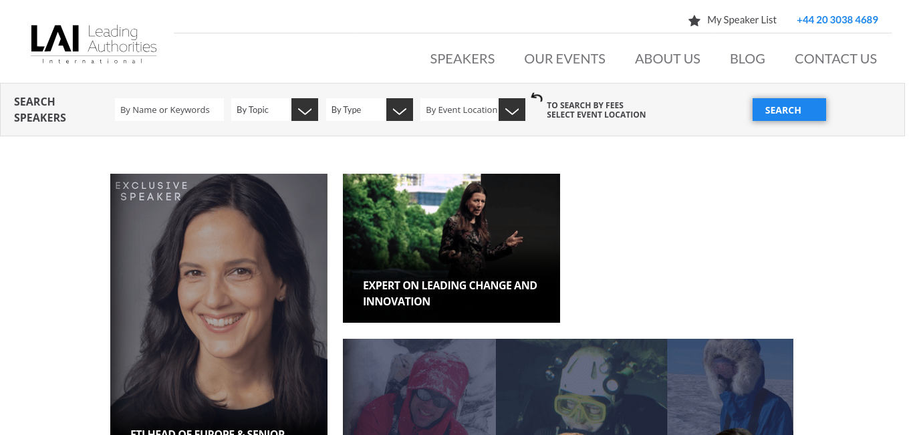This screenshot has height=435, width=913.
Task: Click the star icon beside My Speaker List
Action: [x=694, y=21]
